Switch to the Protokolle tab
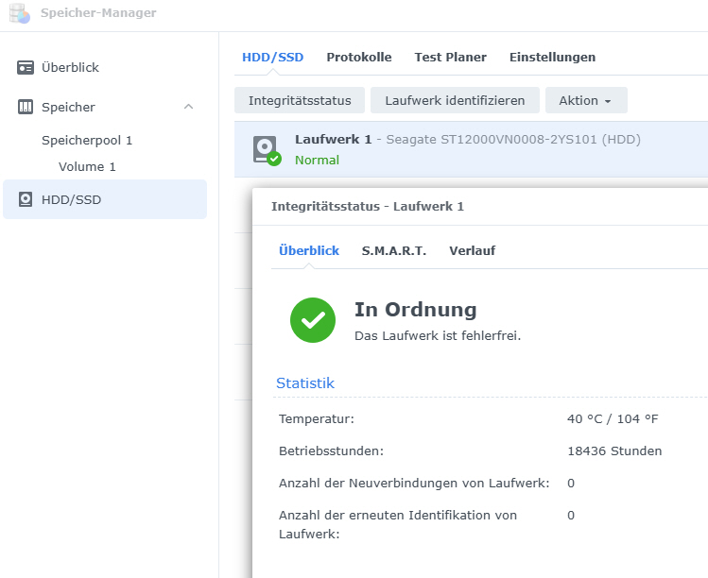Viewport: 708px width, 578px height. click(x=359, y=58)
